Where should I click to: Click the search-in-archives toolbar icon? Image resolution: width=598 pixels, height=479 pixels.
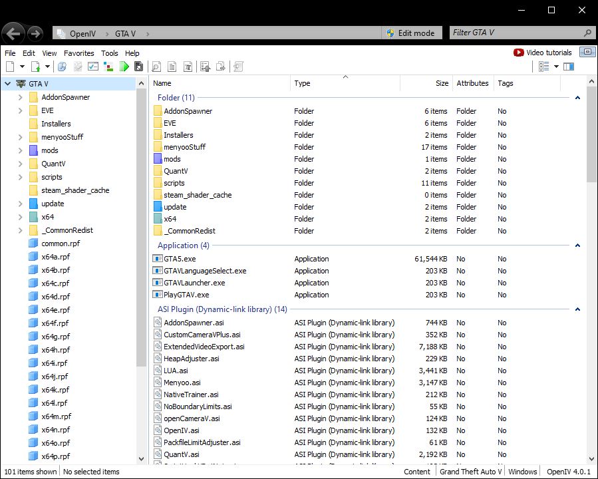[x=62, y=67]
